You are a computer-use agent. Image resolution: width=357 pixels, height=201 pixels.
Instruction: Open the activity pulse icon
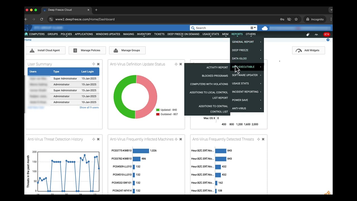point(316,34)
